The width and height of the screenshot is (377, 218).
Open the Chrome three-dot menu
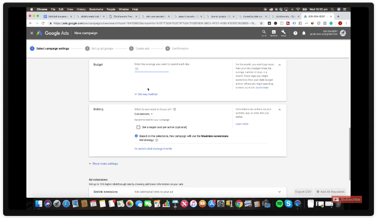(x=346, y=23)
